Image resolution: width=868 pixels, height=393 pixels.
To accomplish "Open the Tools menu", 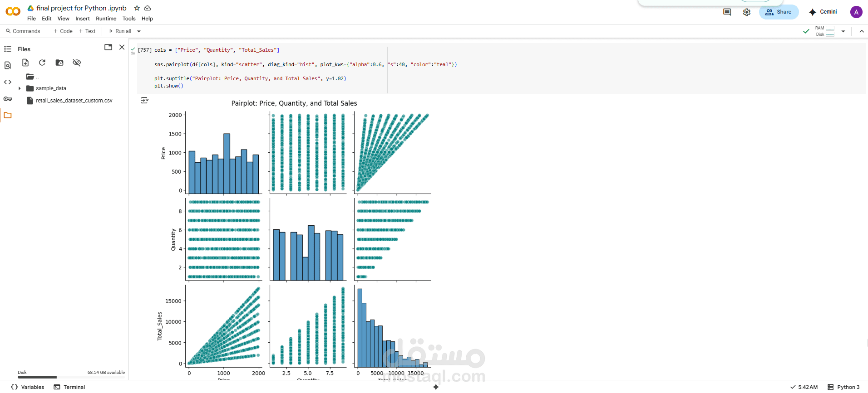I will click(129, 19).
